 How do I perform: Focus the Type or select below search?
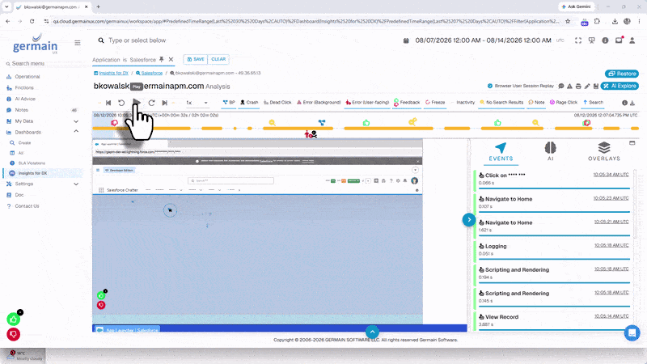(x=137, y=40)
